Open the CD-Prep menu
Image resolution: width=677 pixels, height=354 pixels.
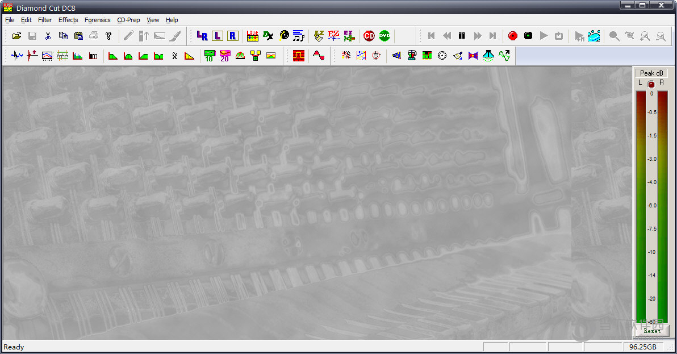(128, 20)
